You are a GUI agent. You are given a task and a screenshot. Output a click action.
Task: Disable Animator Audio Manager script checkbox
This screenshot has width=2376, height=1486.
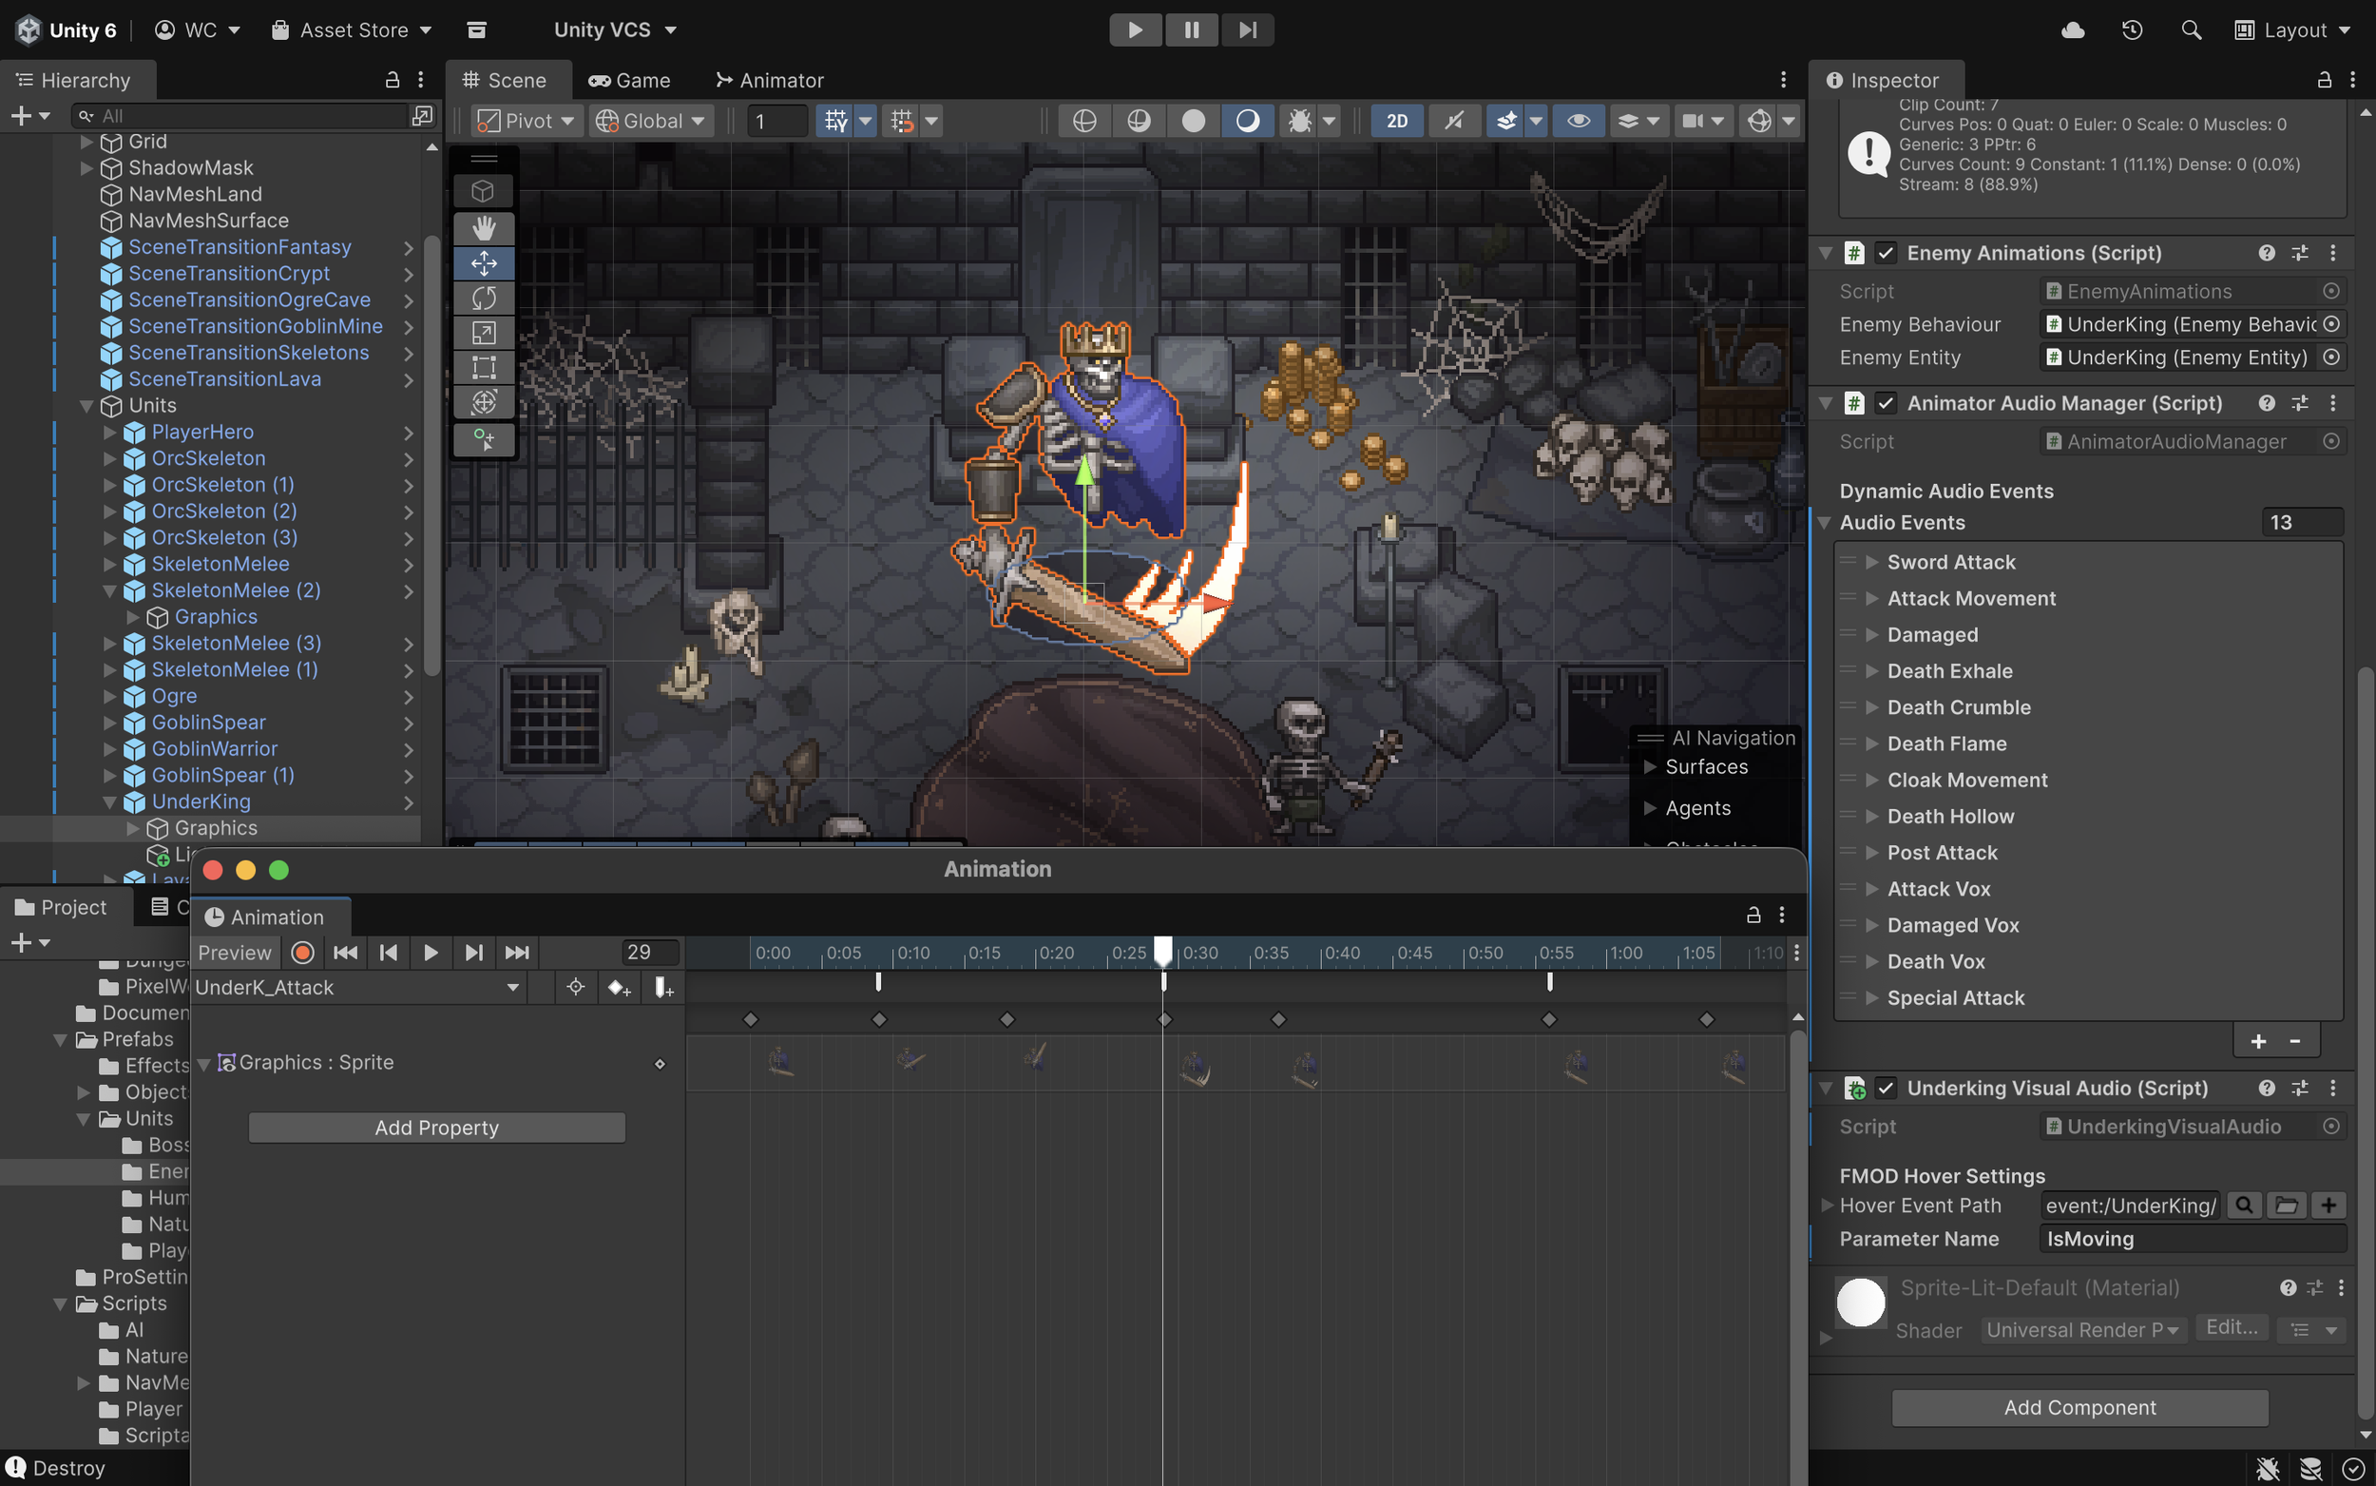(x=1886, y=403)
